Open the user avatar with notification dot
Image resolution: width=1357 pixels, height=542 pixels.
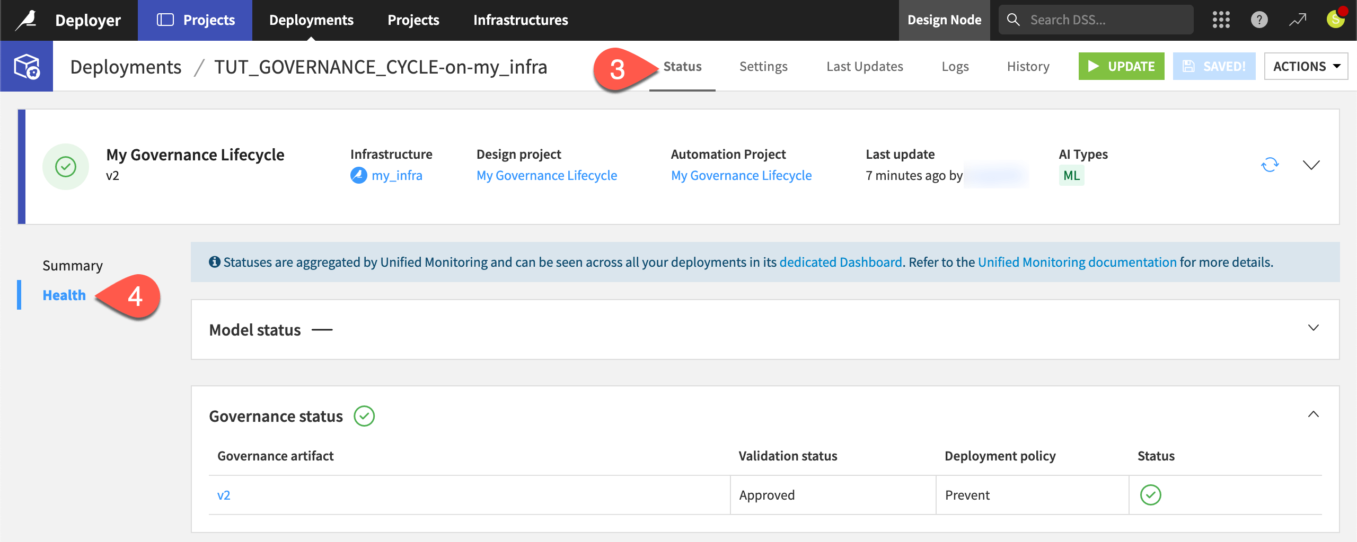pyautogui.click(x=1335, y=20)
